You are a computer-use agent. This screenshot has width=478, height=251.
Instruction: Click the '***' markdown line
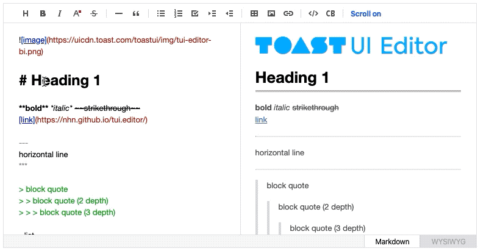coord(23,164)
